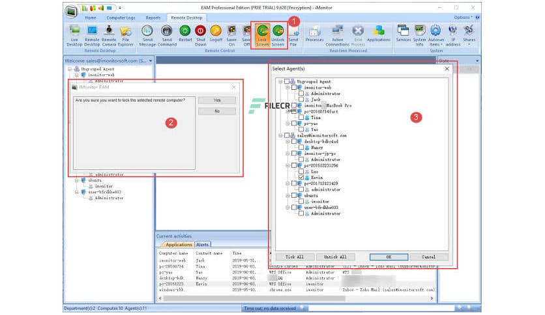Switch to the Reports tab
This screenshot has width=545, height=315.
point(153,18)
